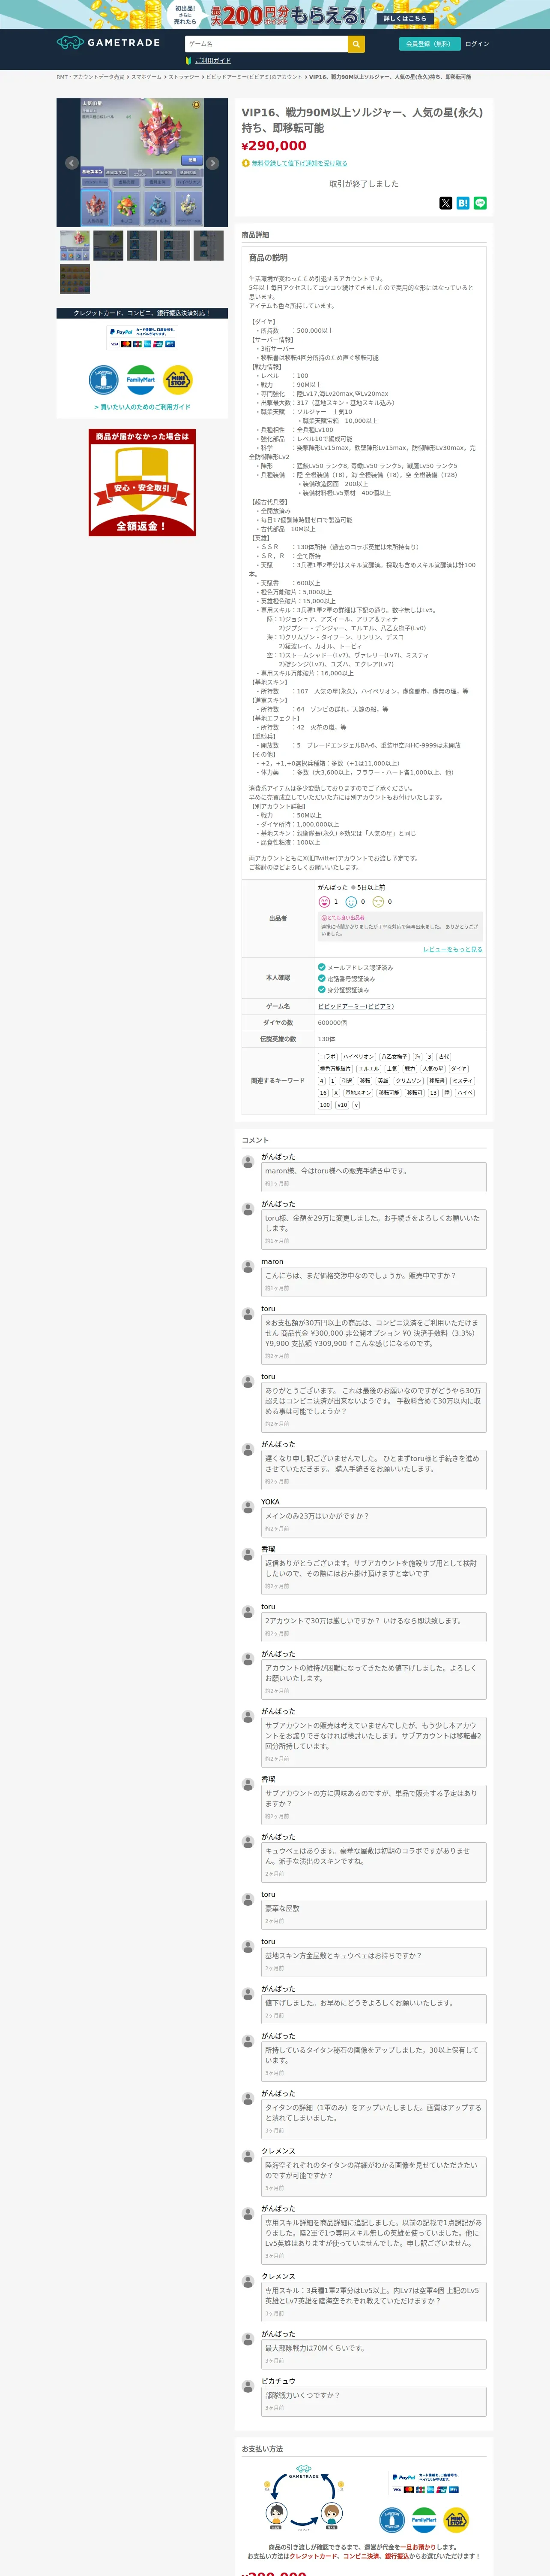The width and height of the screenshot is (550, 2576).
Task: Click the 人気の星 keyword tag
Action: point(433,1069)
